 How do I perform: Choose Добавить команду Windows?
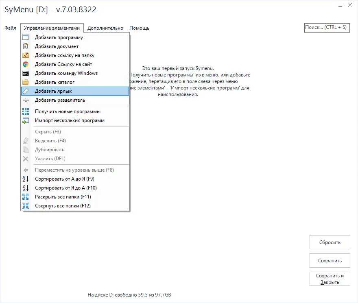pyautogui.click(x=75, y=73)
